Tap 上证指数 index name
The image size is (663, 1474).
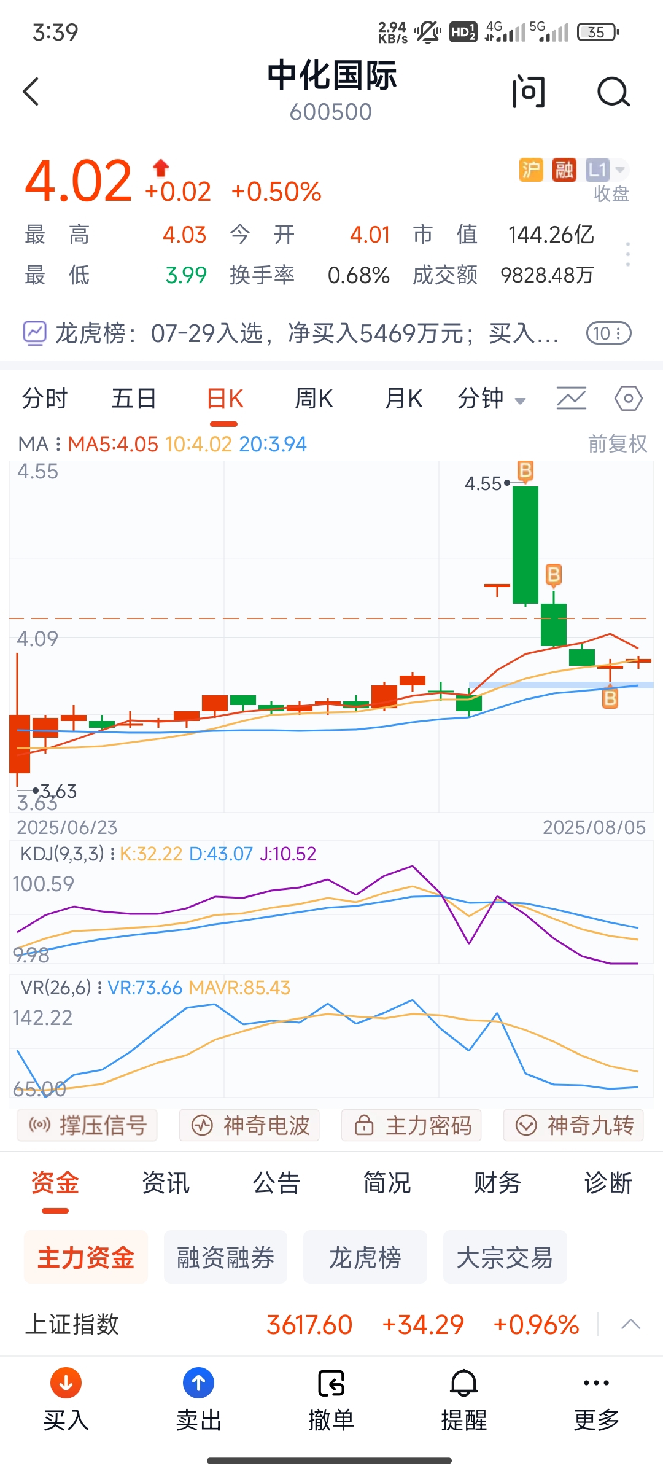pos(72,1324)
